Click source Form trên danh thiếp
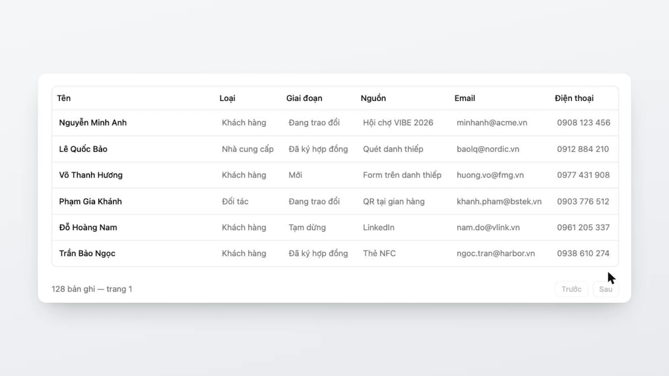Viewport: 669px width, 376px height. [x=402, y=175]
